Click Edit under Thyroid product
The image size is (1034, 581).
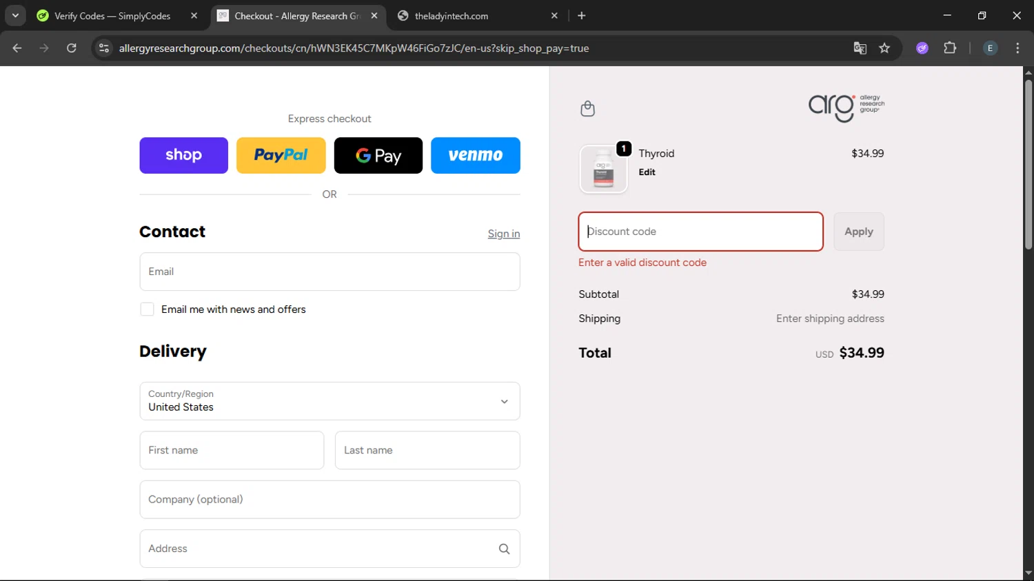point(647,172)
